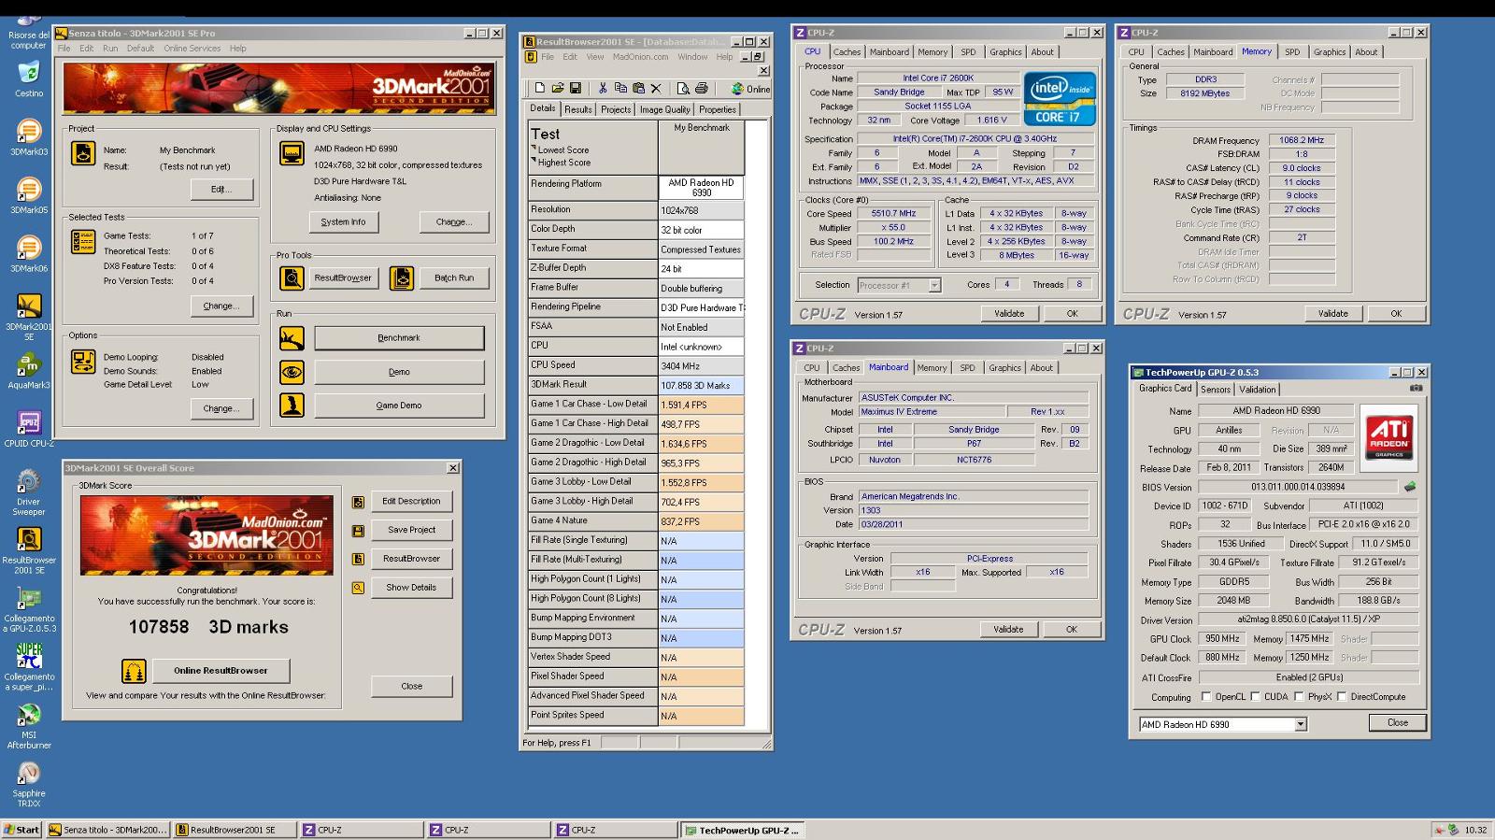Open the Cestino recycle bin icon
The image size is (1495, 840).
29,78
